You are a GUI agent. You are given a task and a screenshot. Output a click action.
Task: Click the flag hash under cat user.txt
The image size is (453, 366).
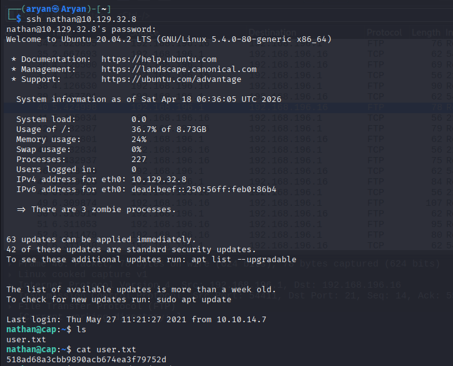pos(86,359)
